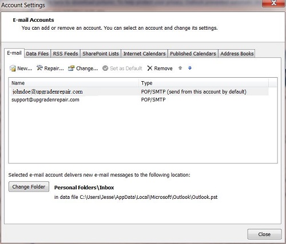
Task: Select the johndoe@upgradenrepair.com account row
Action: pos(138,91)
